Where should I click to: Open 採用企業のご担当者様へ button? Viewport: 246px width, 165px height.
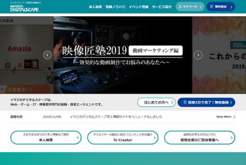coord(200,137)
